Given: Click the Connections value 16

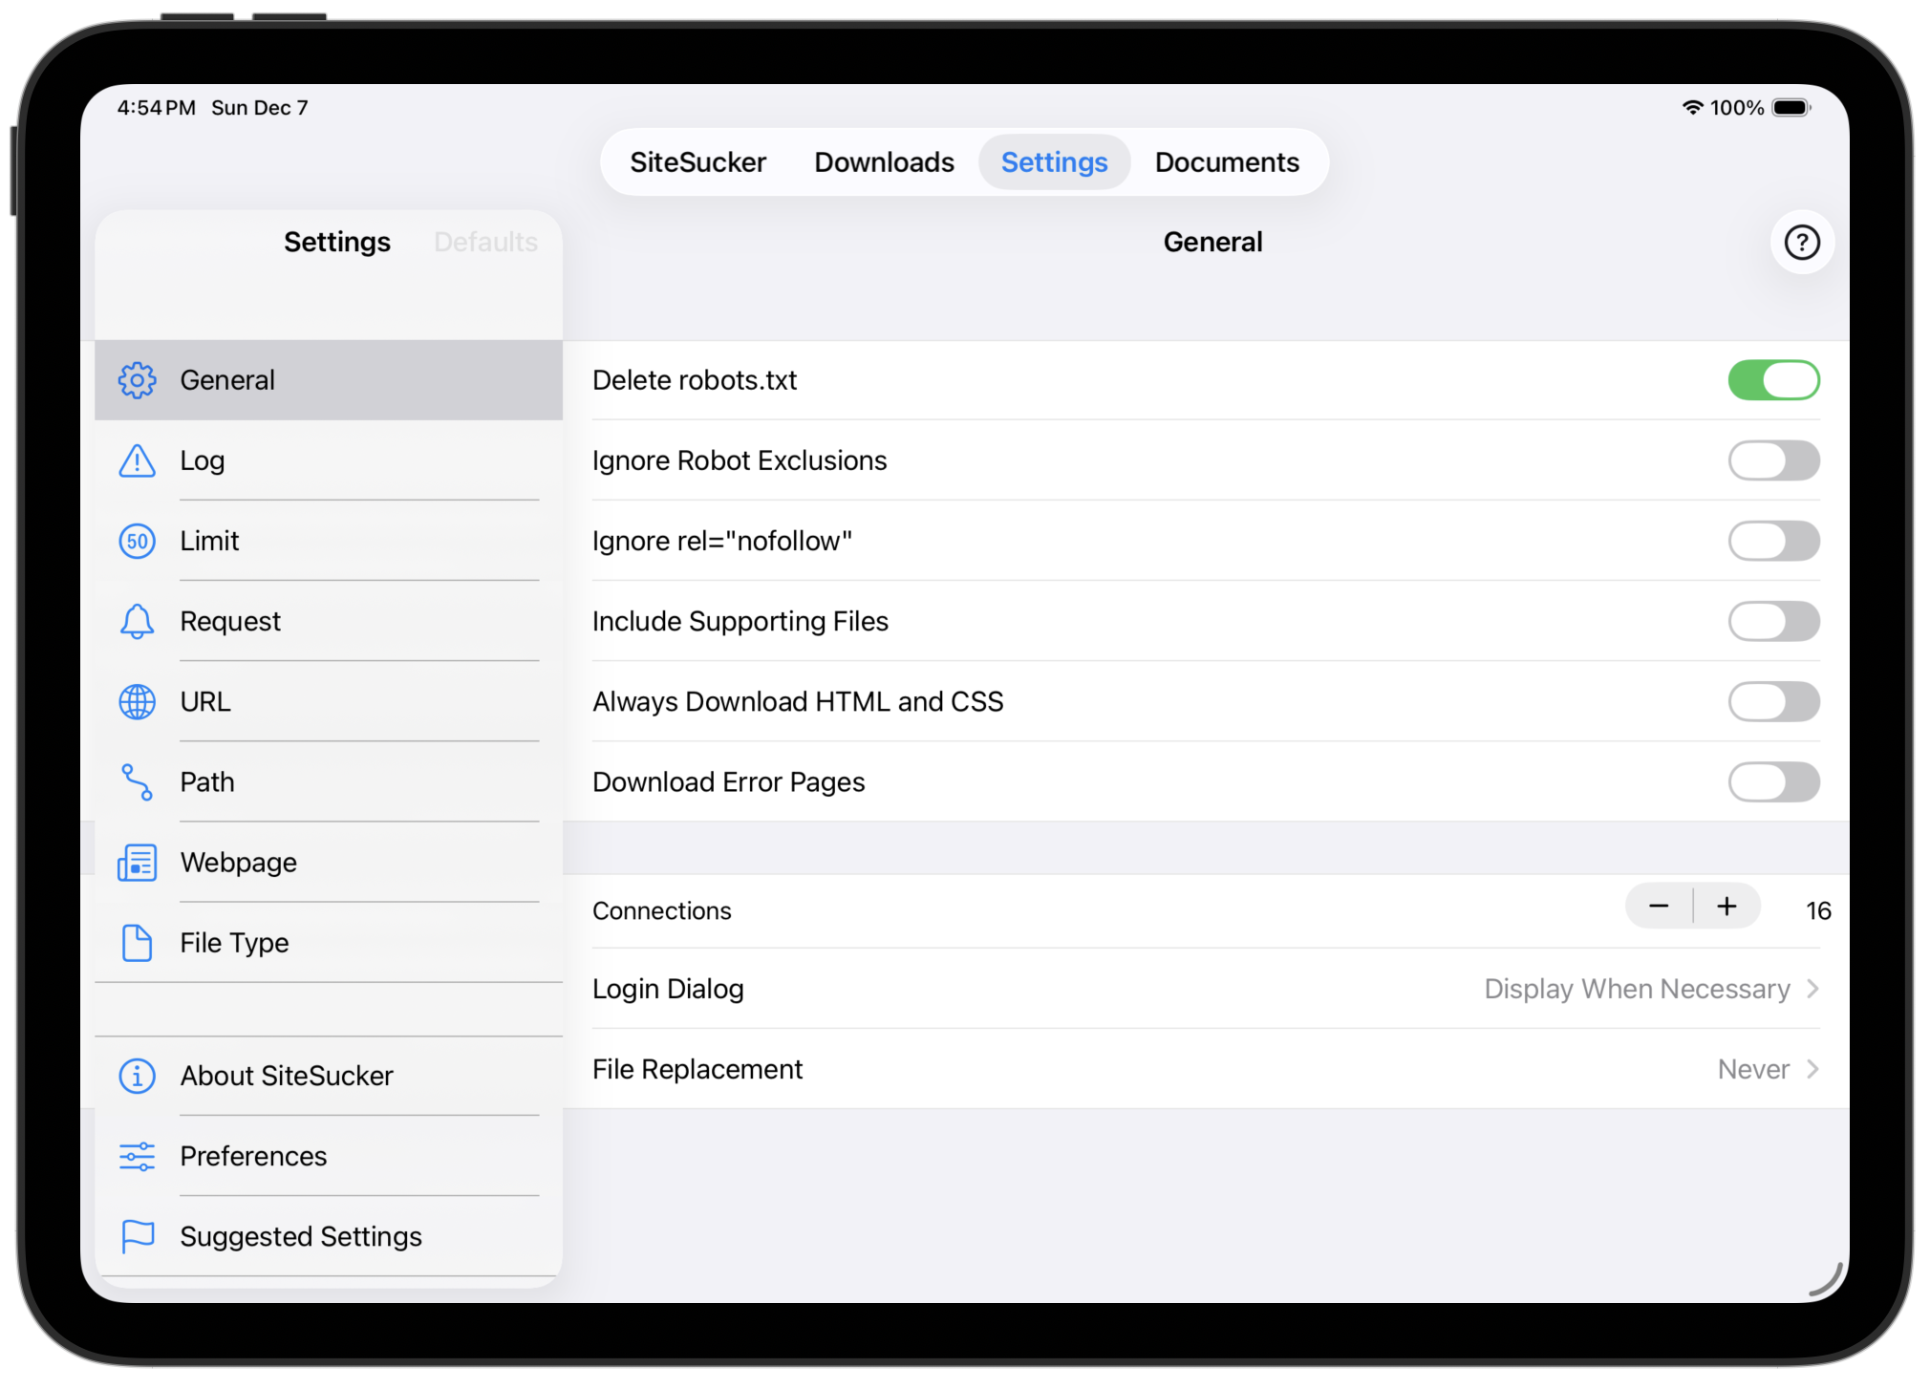Looking at the screenshot, I should click(1818, 910).
